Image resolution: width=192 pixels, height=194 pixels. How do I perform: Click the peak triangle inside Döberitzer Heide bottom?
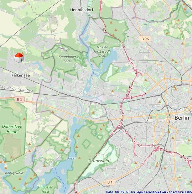[x=11, y=157]
